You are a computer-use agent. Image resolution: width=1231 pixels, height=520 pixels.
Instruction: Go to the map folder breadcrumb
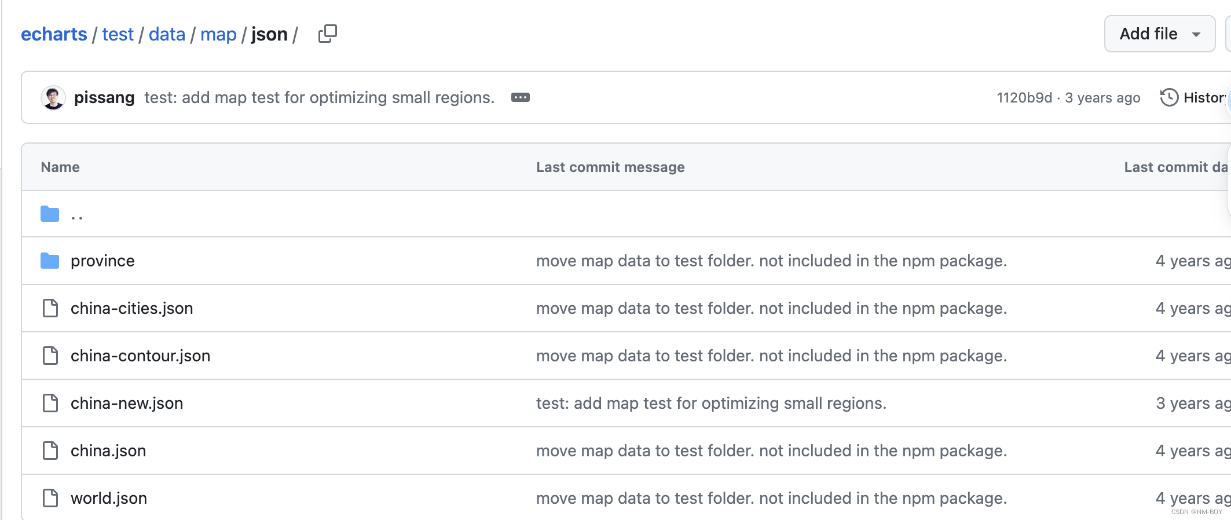point(218,34)
